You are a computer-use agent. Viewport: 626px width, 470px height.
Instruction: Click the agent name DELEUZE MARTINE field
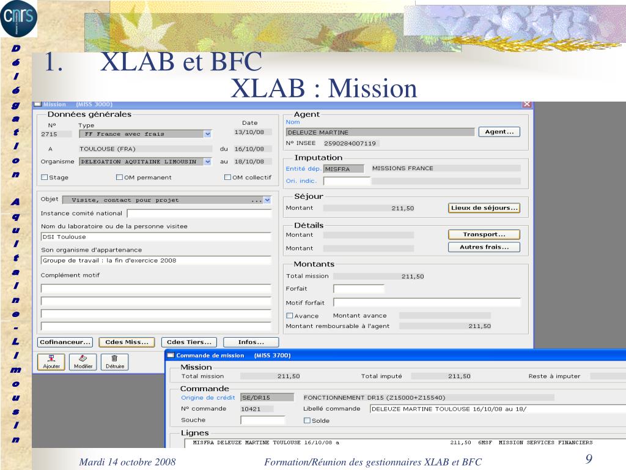click(x=380, y=132)
